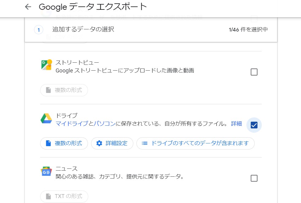Click the list icon in Drive data chip
The image size is (301, 203).
click(x=145, y=143)
